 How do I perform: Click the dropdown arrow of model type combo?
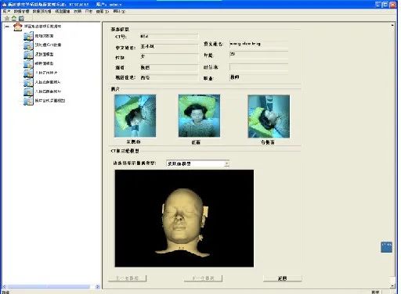coord(226,163)
